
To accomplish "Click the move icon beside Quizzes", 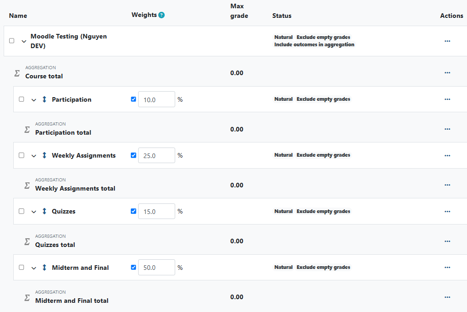I will tap(44, 211).
